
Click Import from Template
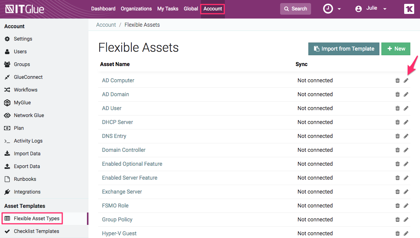point(343,49)
